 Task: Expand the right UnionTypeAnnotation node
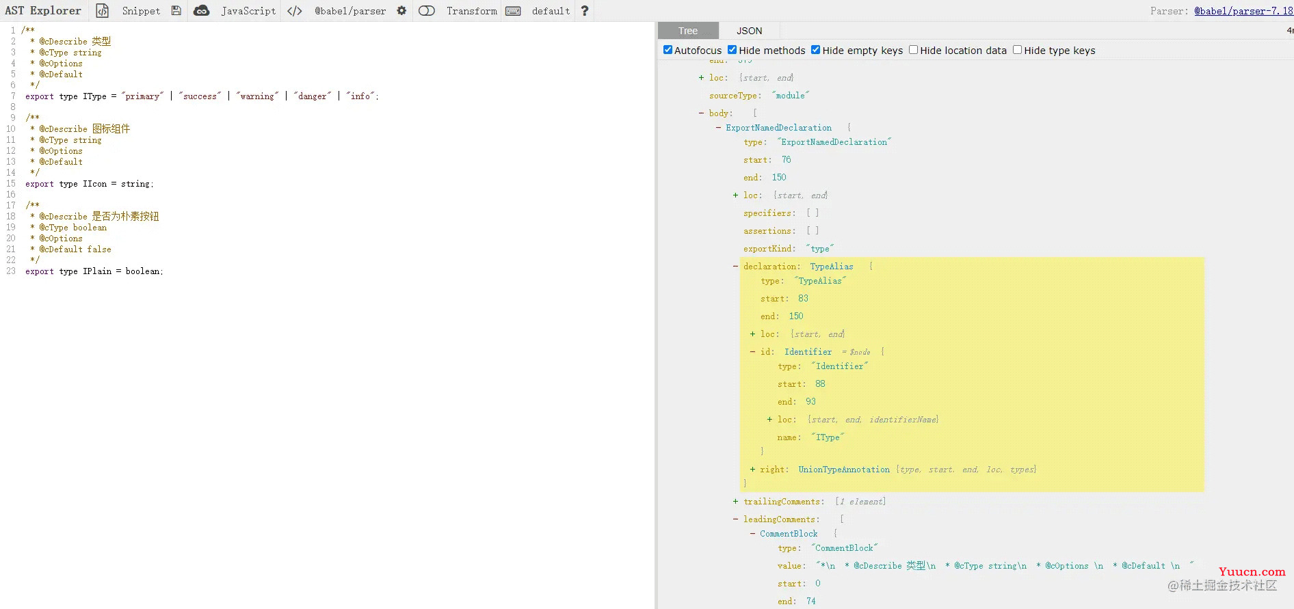coord(753,470)
